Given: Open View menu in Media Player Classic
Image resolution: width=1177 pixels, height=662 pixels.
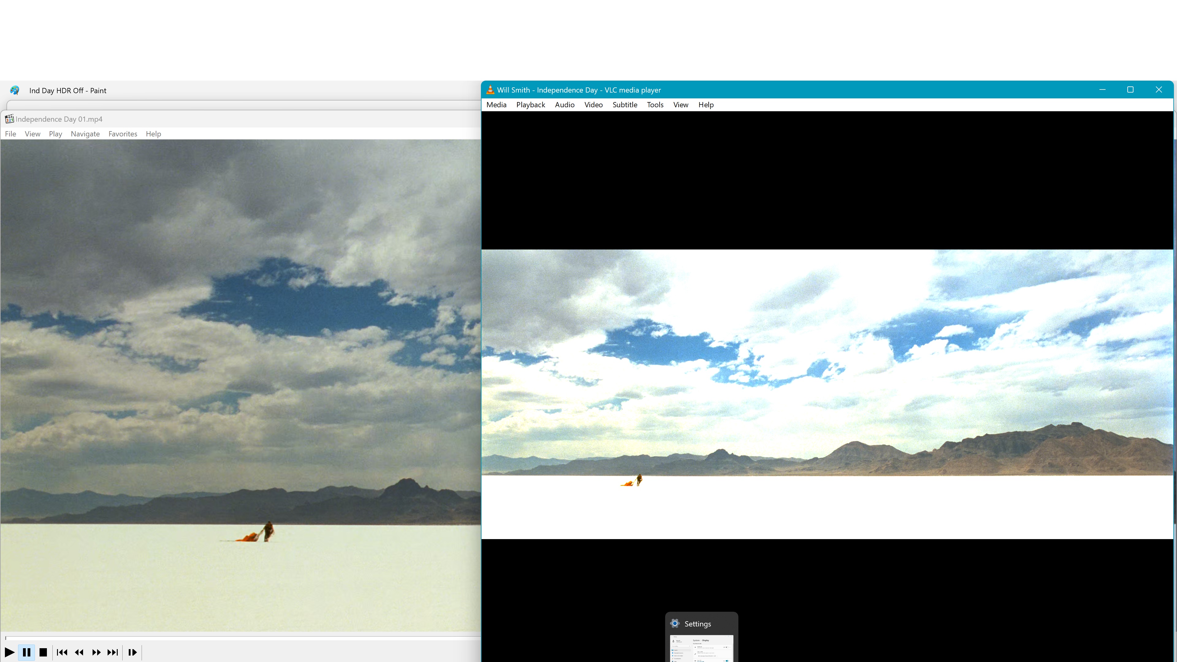Looking at the screenshot, I should [x=32, y=134].
